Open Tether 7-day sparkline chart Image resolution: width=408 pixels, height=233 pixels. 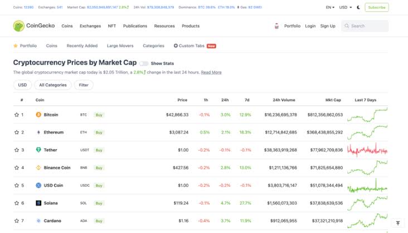pyautogui.click(x=367, y=150)
